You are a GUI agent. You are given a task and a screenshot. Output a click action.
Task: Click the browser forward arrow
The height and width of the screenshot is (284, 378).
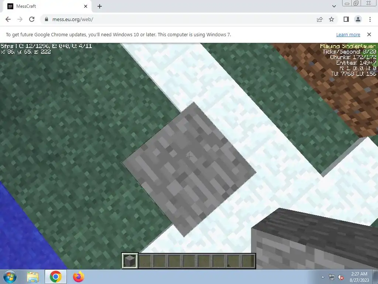[20, 19]
